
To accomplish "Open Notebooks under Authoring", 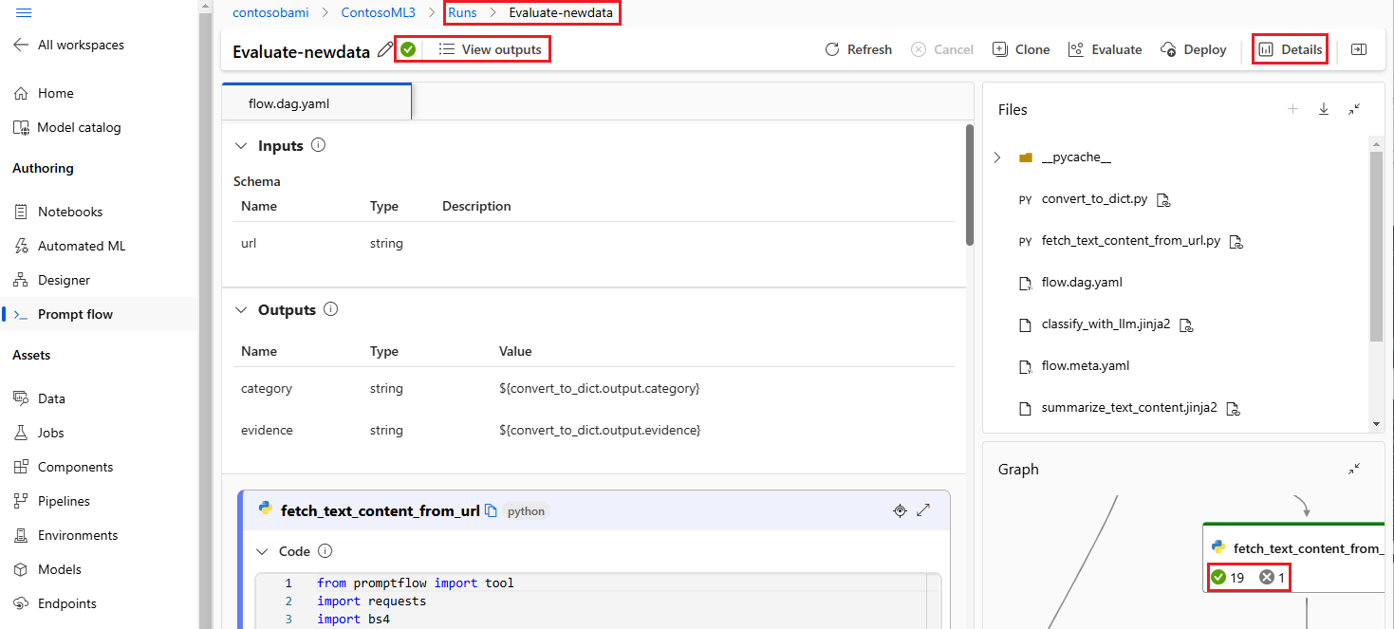I will (59, 212).
